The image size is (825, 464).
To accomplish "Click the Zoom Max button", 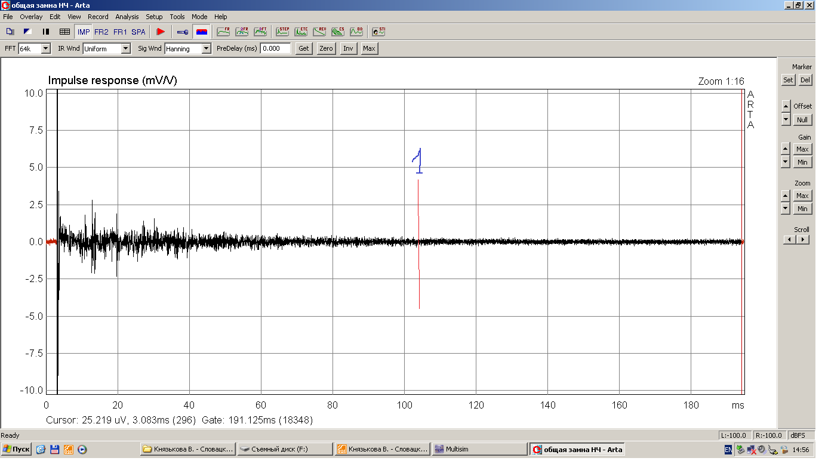I will pyautogui.click(x=802, y=196).
